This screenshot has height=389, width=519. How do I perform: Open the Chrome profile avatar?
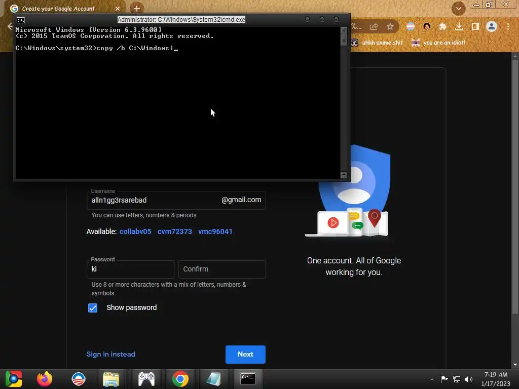click(x=492, y=26)
